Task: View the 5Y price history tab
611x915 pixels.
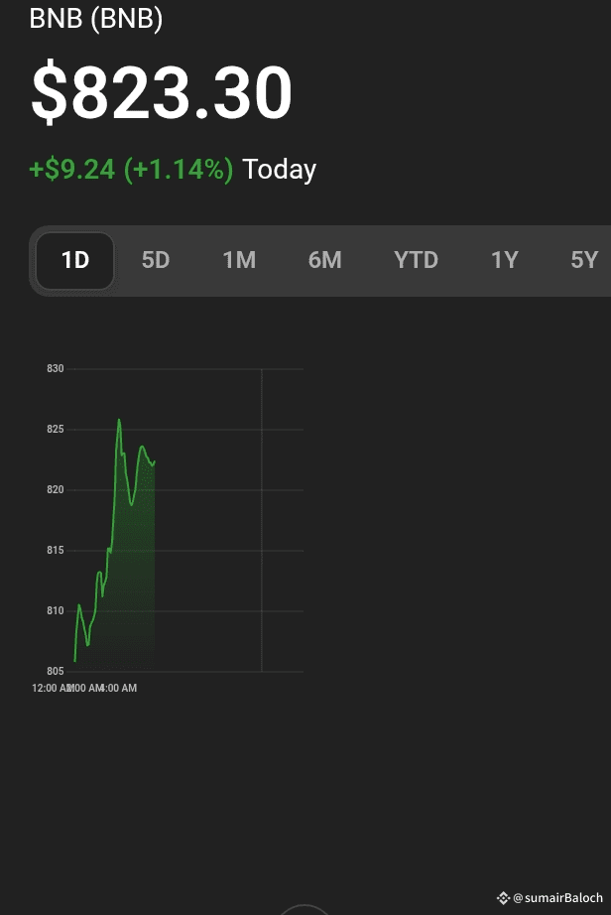Action: point(584,261)
